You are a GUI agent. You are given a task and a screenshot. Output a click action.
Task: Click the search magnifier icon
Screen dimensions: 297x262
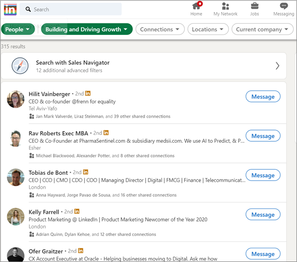28,9
